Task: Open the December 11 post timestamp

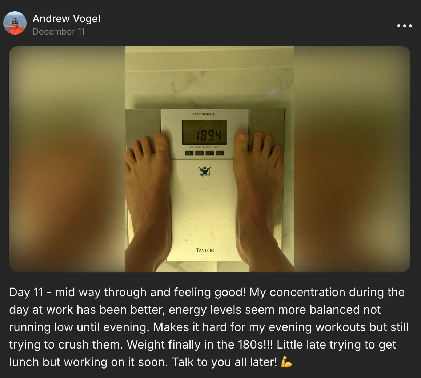Action: pos(59,31)
